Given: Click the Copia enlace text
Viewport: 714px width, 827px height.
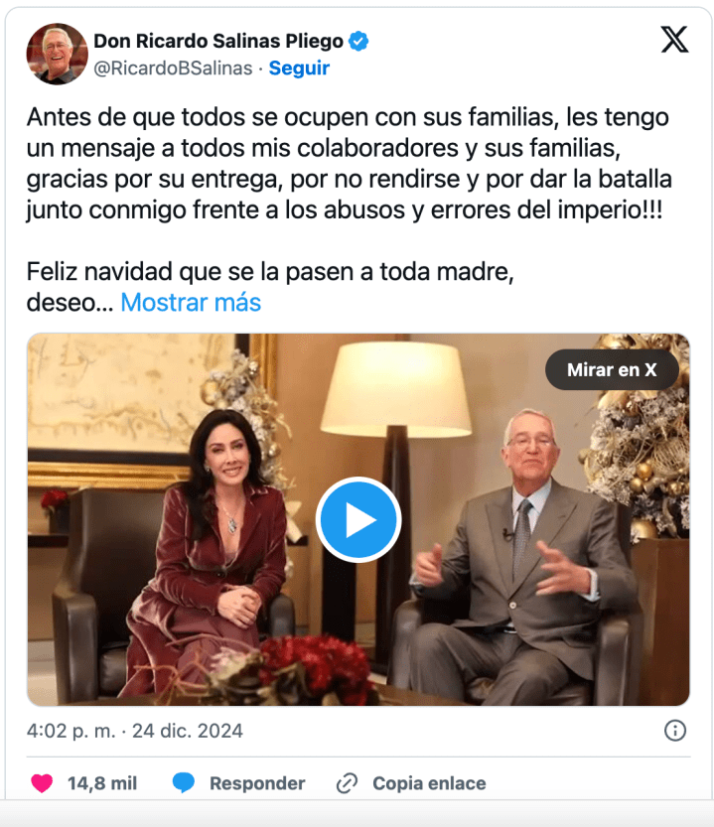Looking at the screenshot, I should [429, 783].
